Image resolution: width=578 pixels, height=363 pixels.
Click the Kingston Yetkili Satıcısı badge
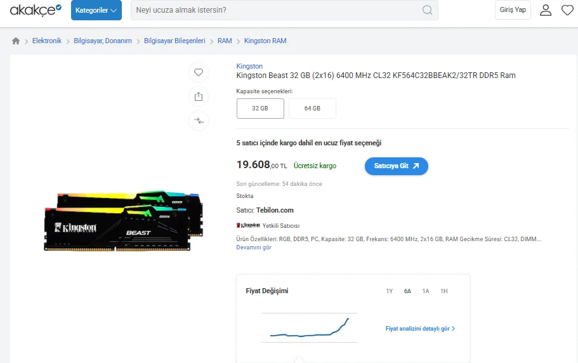(268, 225)
